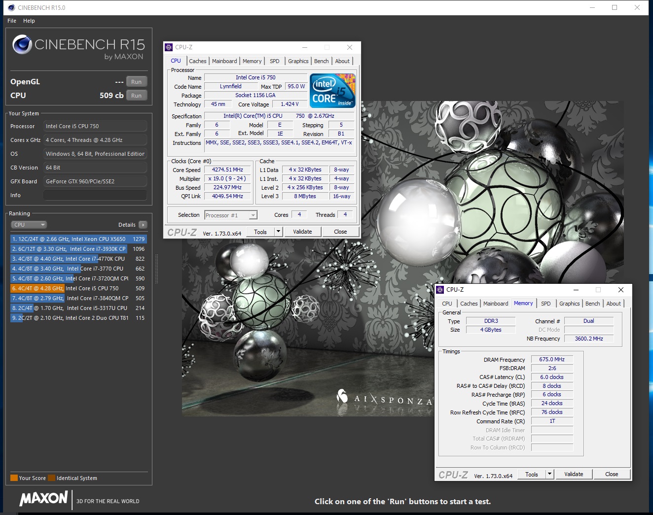
Task: Open the Help menu
Action: click(x=29, y=21)
